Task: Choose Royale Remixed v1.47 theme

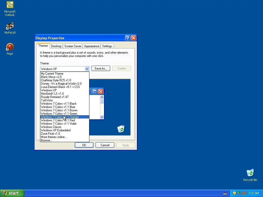Action: tap(65, 97)
